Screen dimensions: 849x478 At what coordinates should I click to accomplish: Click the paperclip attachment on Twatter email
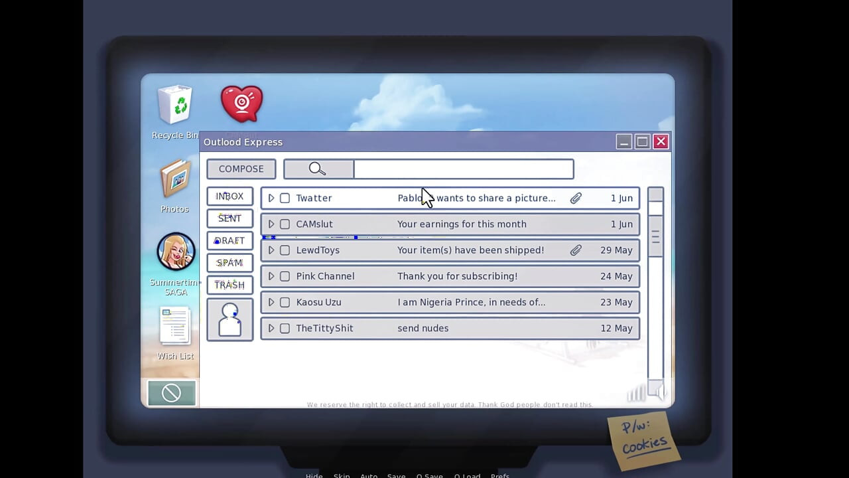pyautogui.click(x=576, y=198)
